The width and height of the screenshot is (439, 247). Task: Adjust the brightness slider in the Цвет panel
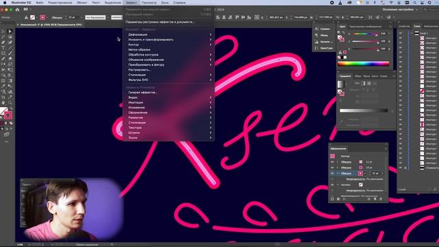(364, 49)
